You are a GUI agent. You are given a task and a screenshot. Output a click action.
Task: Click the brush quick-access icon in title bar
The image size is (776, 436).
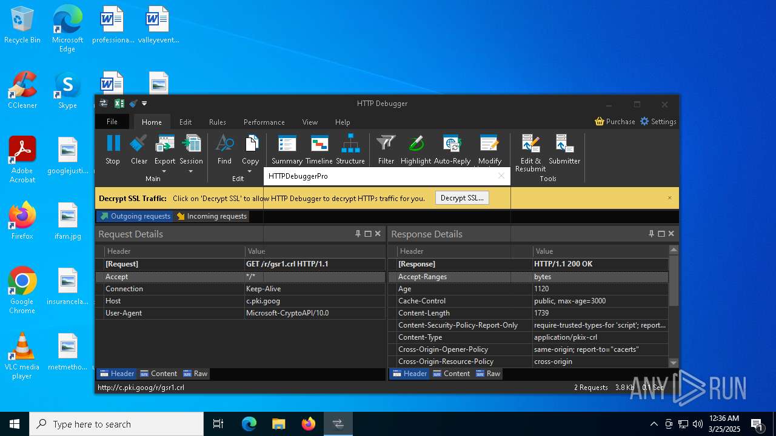tap(133, 104)
